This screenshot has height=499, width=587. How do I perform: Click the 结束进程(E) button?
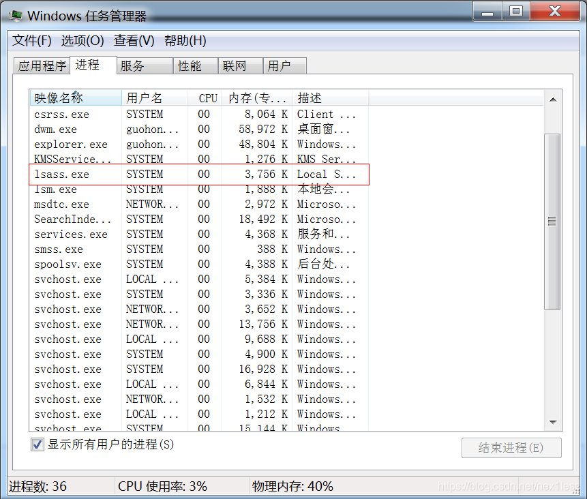point(511,448)
